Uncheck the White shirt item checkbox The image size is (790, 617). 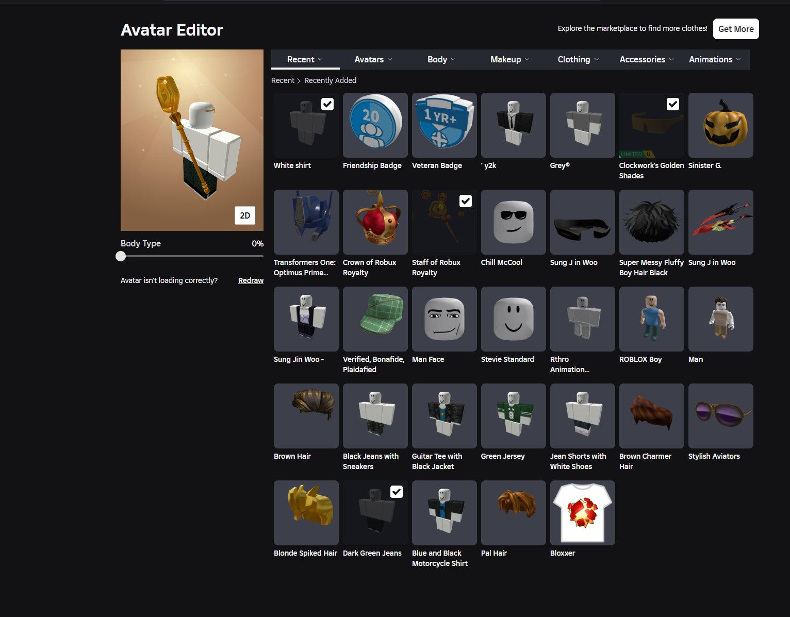point(327,104)
